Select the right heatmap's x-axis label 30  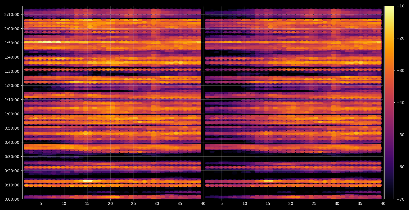pyautogui.click(x=337, y=203)
